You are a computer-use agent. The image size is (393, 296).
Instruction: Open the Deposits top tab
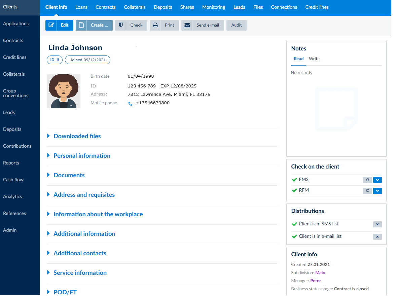(163, 7)
